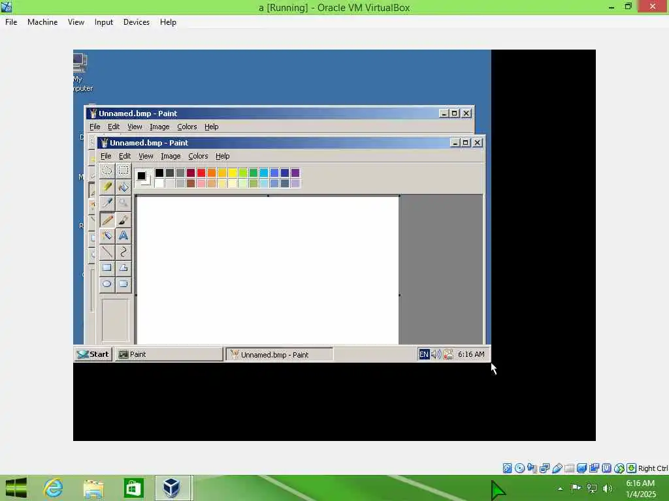Open VirtualBox Input menu
The image size is (669, 501).
point(104,22)
